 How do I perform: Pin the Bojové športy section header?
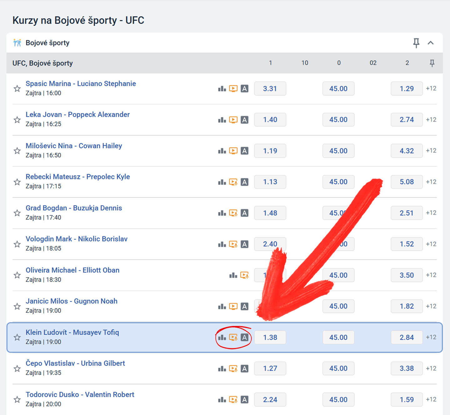[x=416, y=43]
